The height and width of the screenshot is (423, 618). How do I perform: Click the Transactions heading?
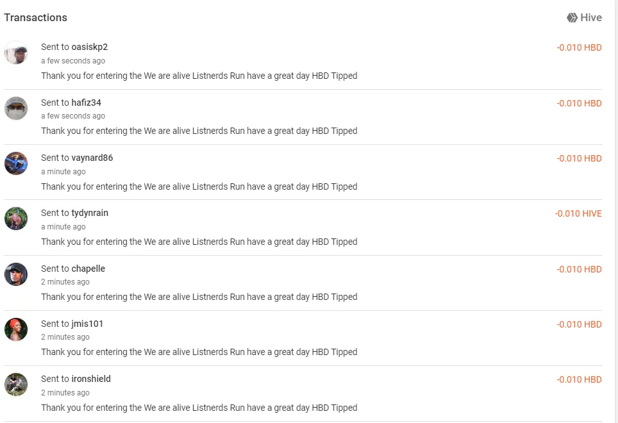pyautogui.click(x=35, y=18)
